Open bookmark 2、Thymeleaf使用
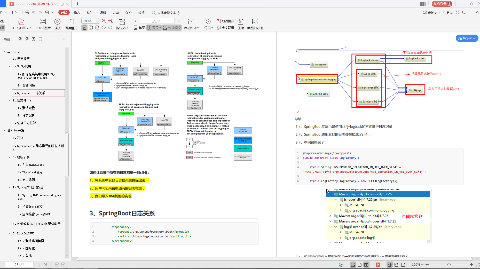Viewport: 480px width, 269px height. pyautogui.click(x=30, y=172)
